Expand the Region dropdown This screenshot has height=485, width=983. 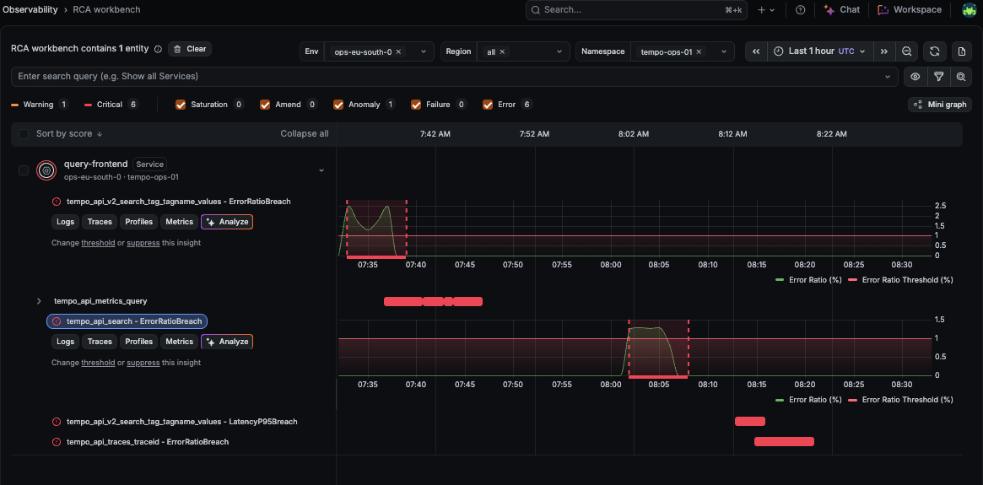(x=559, y=52)
